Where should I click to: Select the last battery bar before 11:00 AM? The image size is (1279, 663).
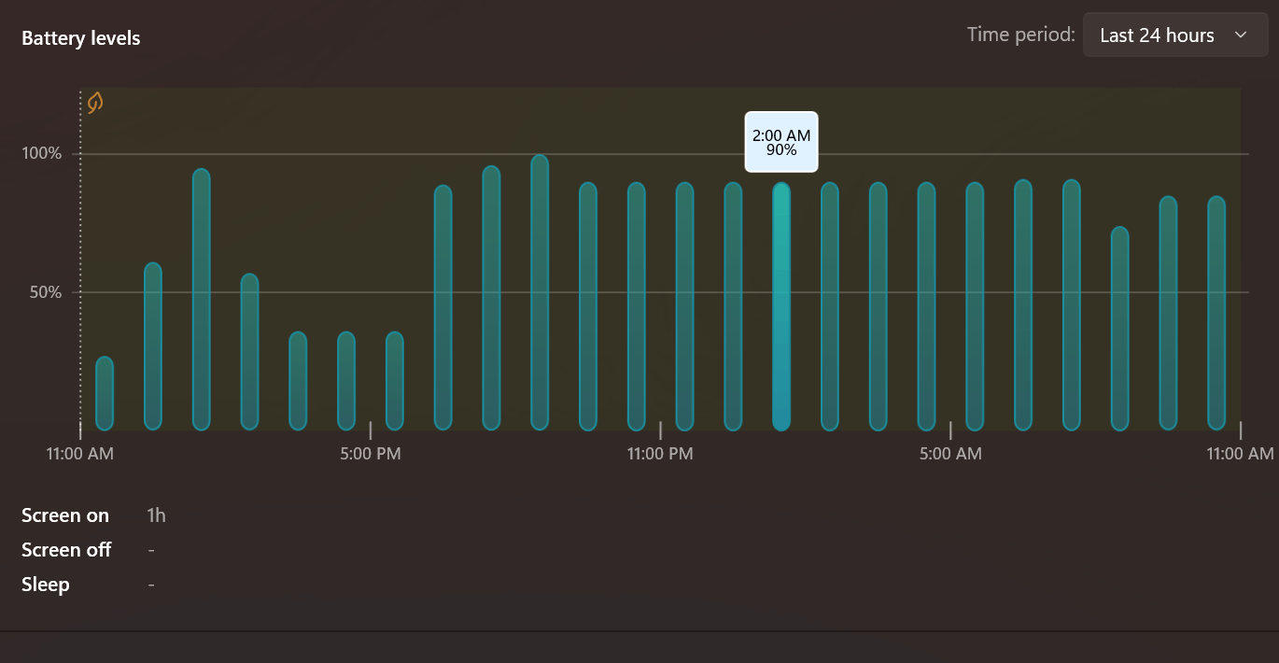(x=1216, y=313)
